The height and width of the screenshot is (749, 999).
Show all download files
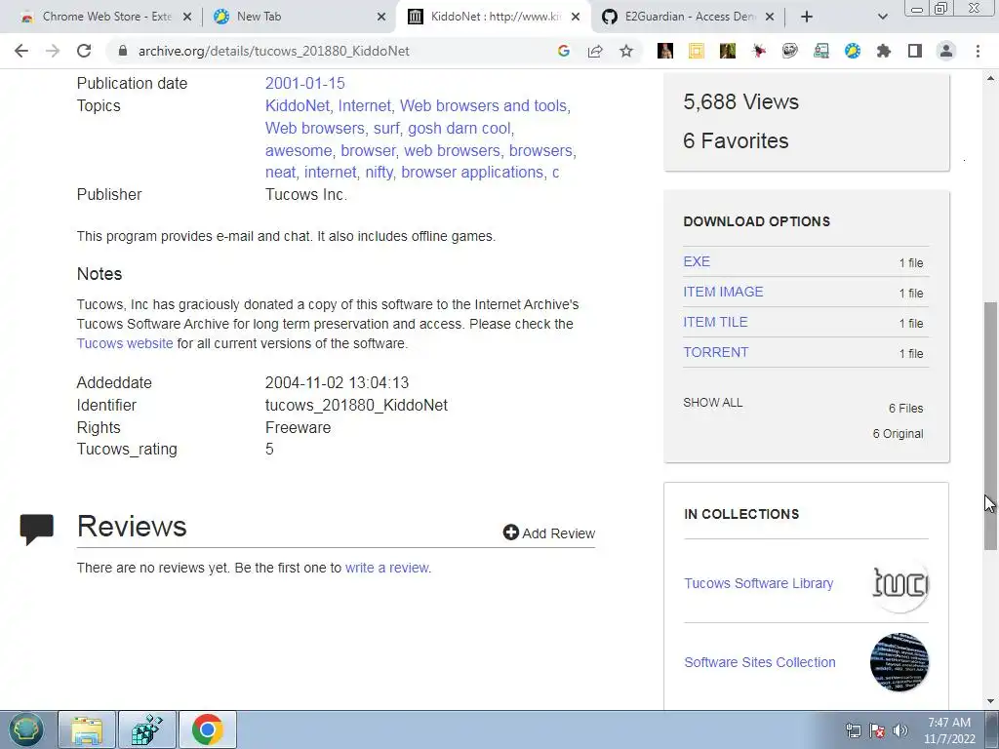(x=713, y=403)
